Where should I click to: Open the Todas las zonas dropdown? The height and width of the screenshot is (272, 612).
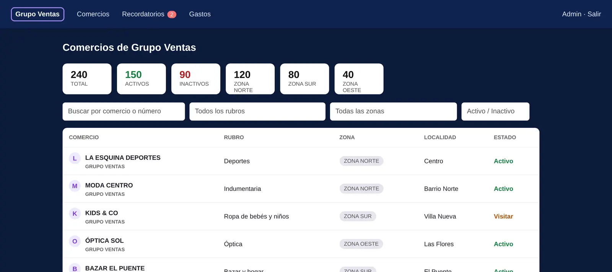tap(393, 111)
